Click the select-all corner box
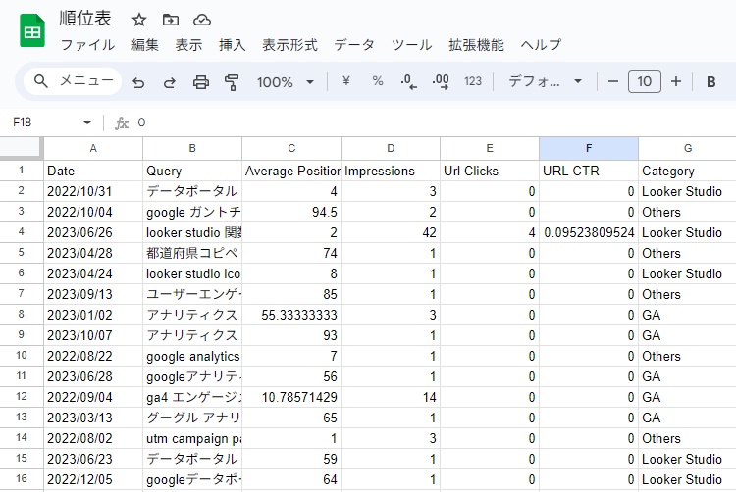This screenshot has height=492, width=736. pos(22,148)
